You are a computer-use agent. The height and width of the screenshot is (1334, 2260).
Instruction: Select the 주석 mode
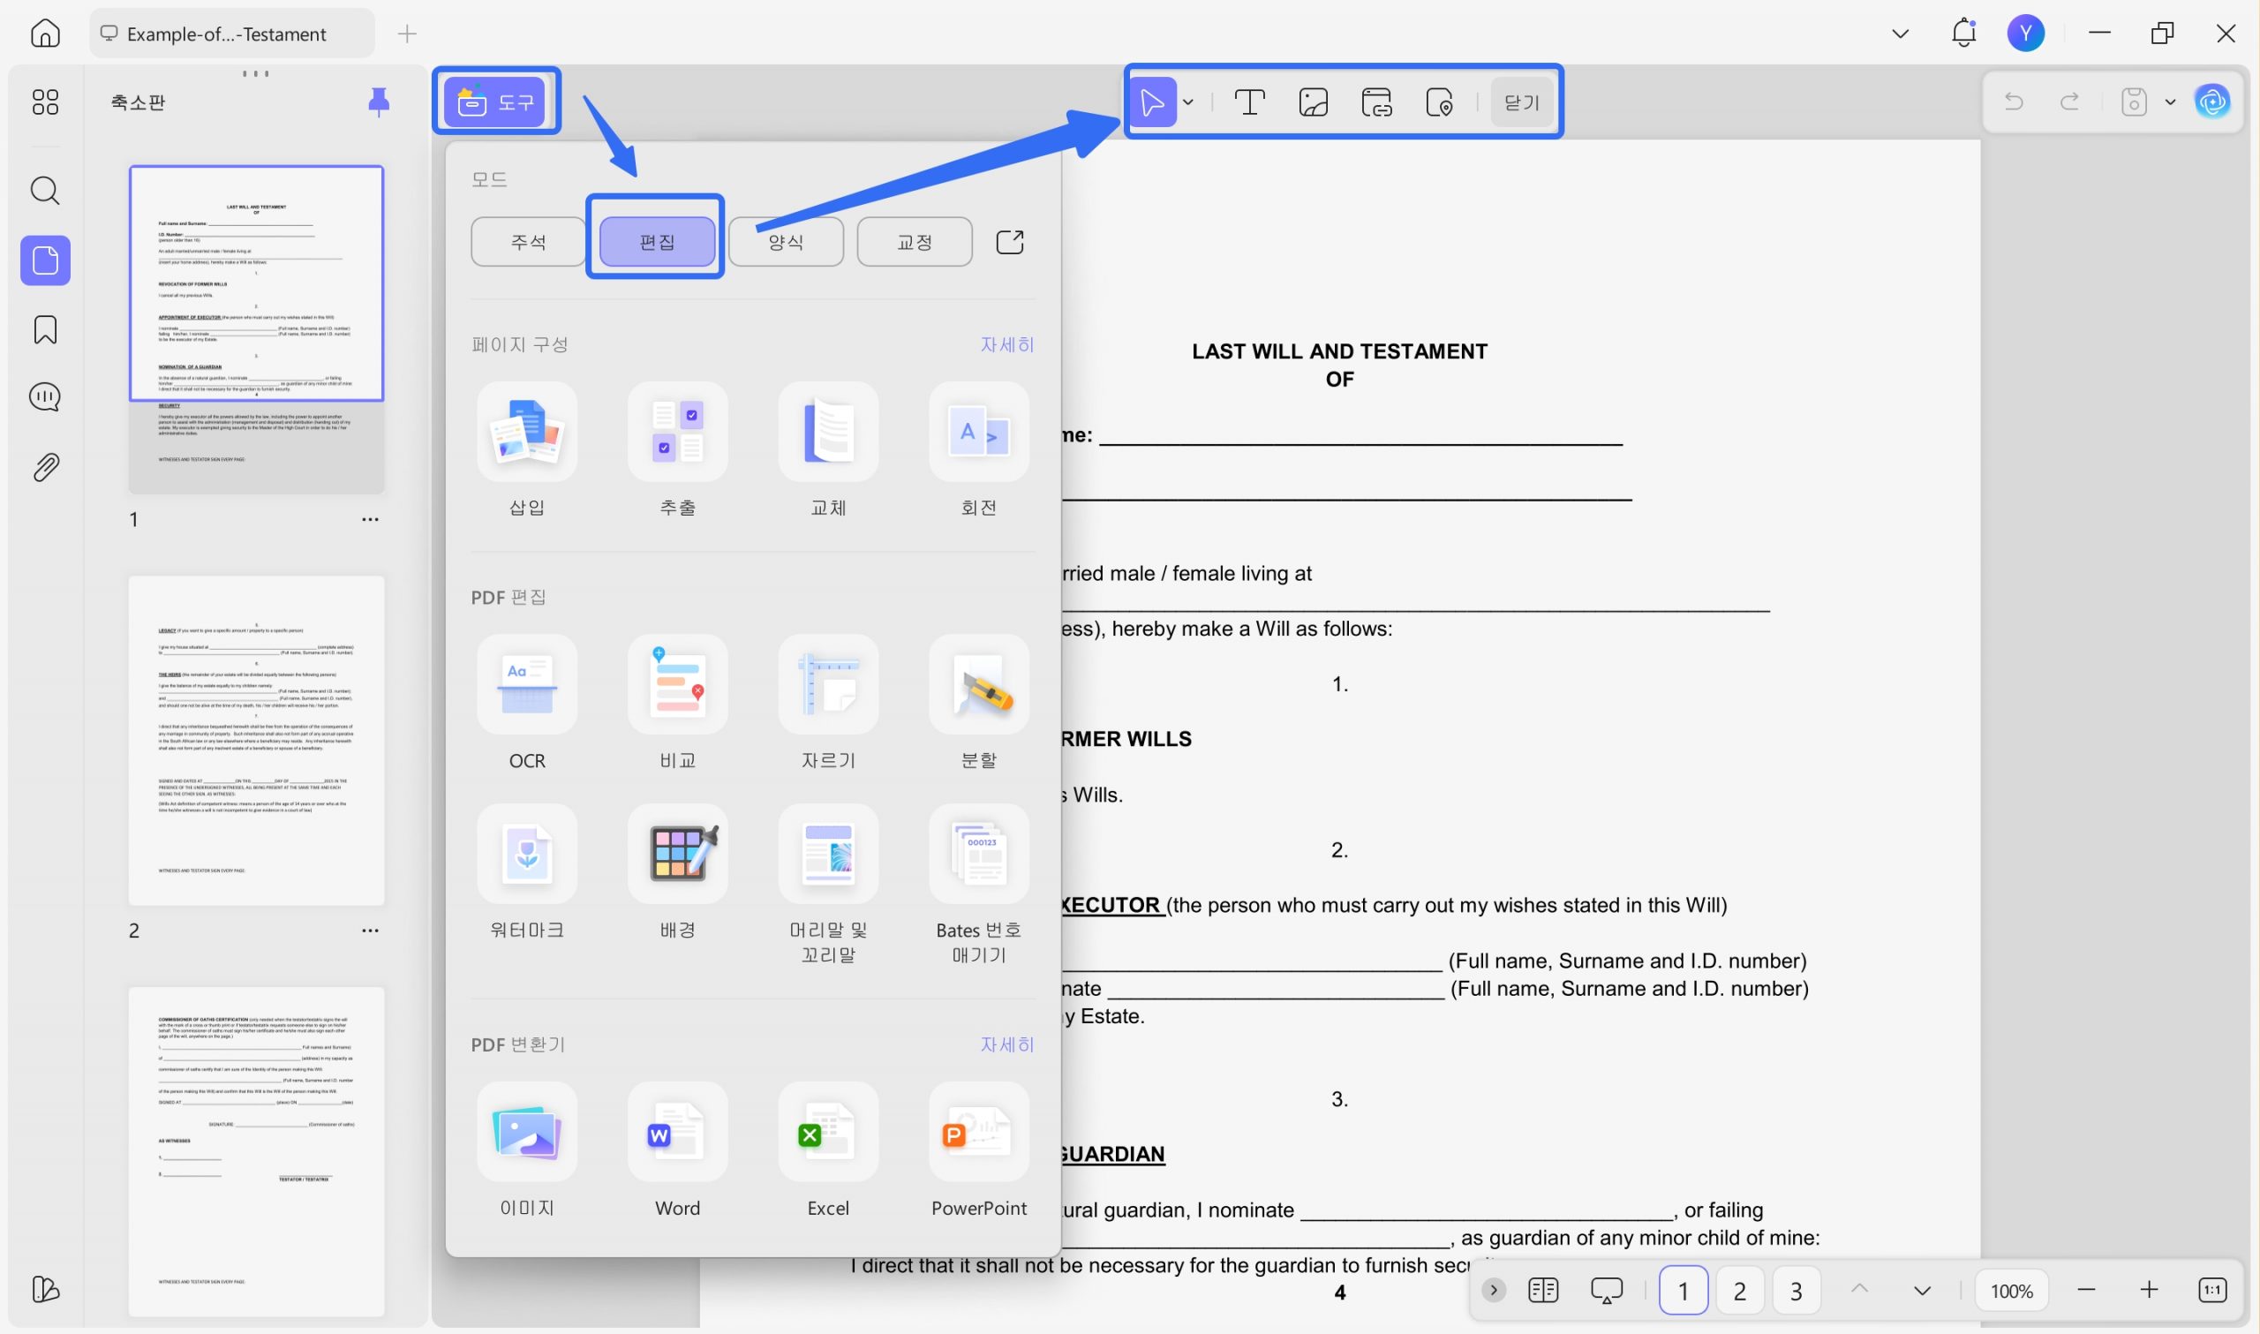pos(528,242)
